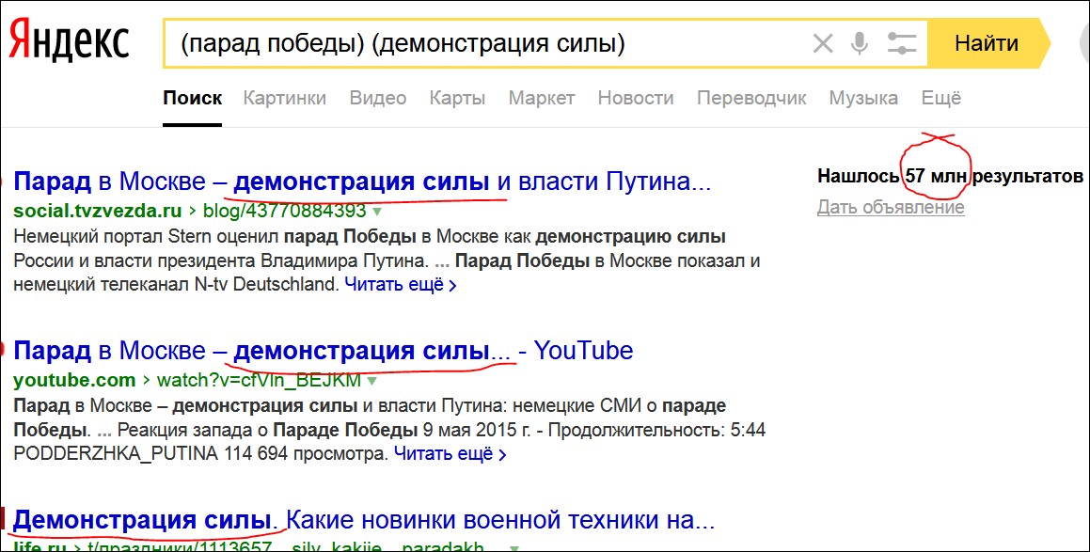
Task: Clear the search query with X icon
Action: (x=823, y=44)
